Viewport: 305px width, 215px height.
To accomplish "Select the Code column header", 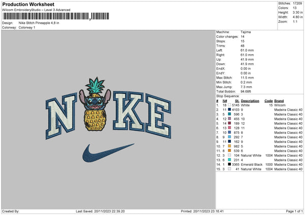I will tap(268, 101).
